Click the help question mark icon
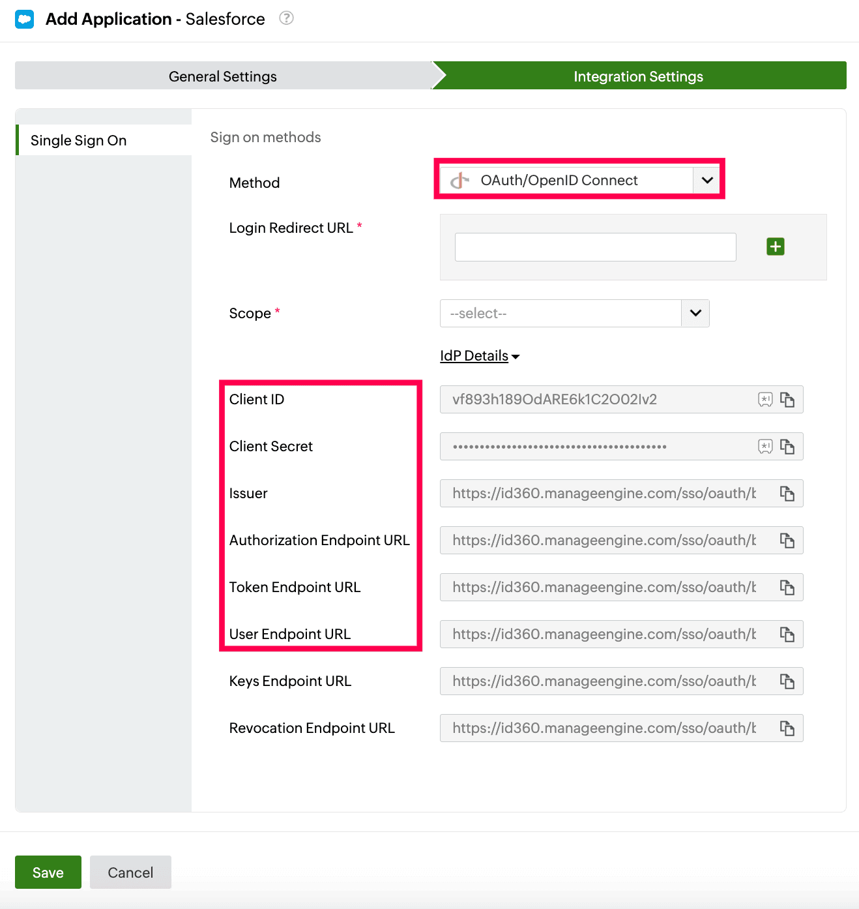 pos(286,18)
